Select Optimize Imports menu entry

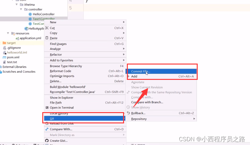pyautogui.click(x=85, y=76)
